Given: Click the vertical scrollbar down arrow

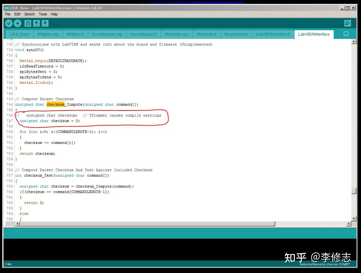Looking at the screenshot, I should click(x=354, y=218).
